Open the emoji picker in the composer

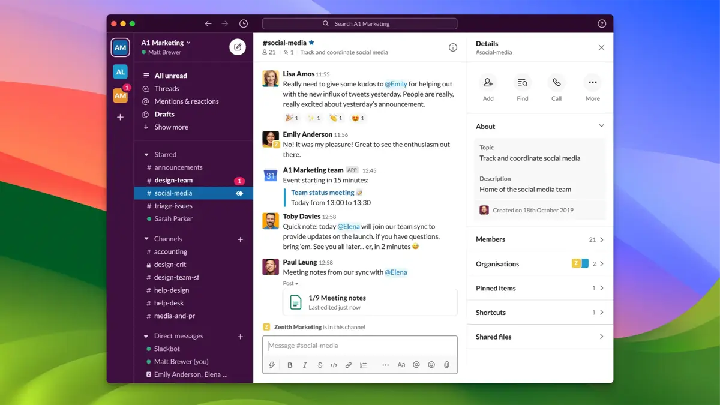(x=431, y=365)
